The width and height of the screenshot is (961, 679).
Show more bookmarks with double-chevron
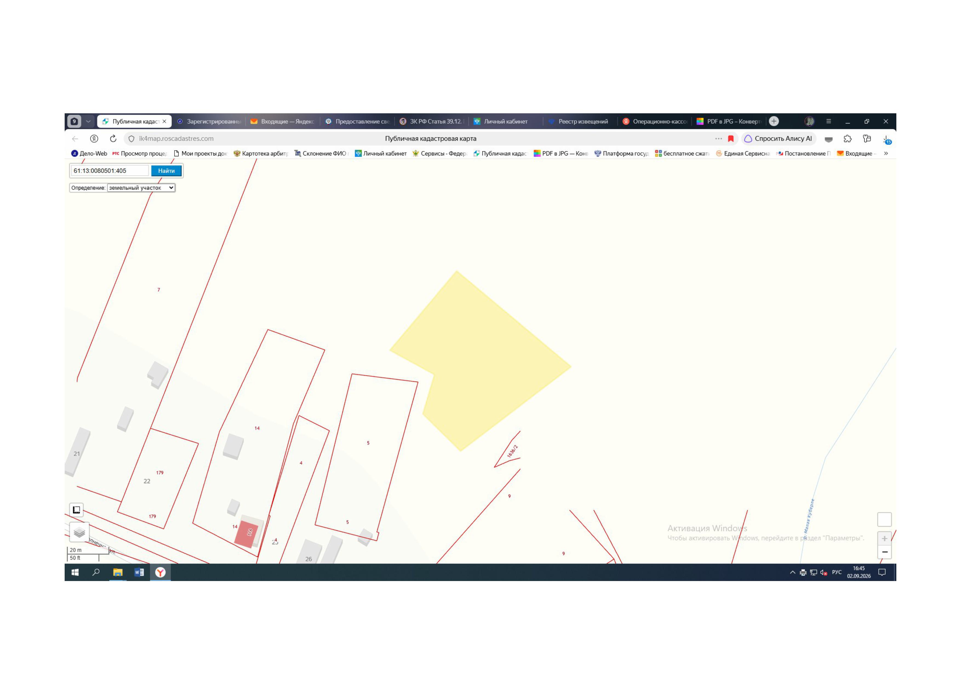pos(886,154)
